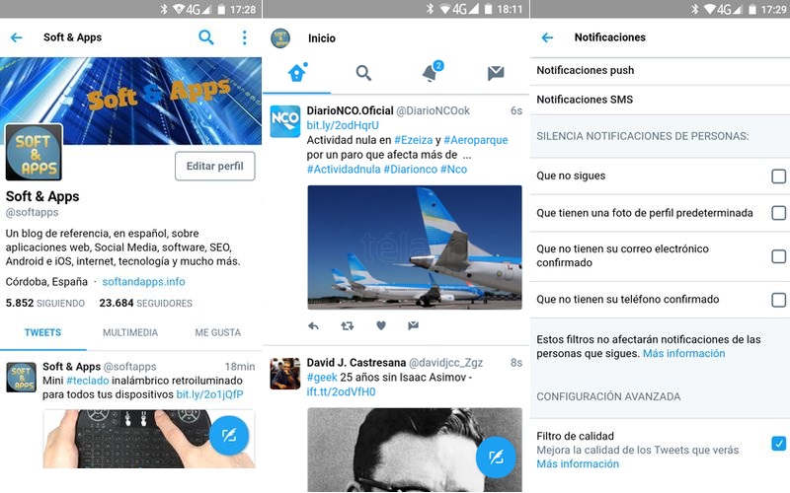This screenshot has height=493, width=790.
Task: Tap David J. Castresana's avatar
Action: coord(285,374)
